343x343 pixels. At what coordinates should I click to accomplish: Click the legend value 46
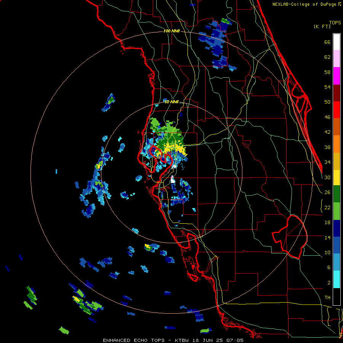click(327, 117)
